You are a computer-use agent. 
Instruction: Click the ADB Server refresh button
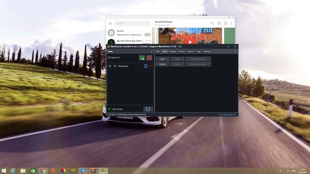(148, 109)
